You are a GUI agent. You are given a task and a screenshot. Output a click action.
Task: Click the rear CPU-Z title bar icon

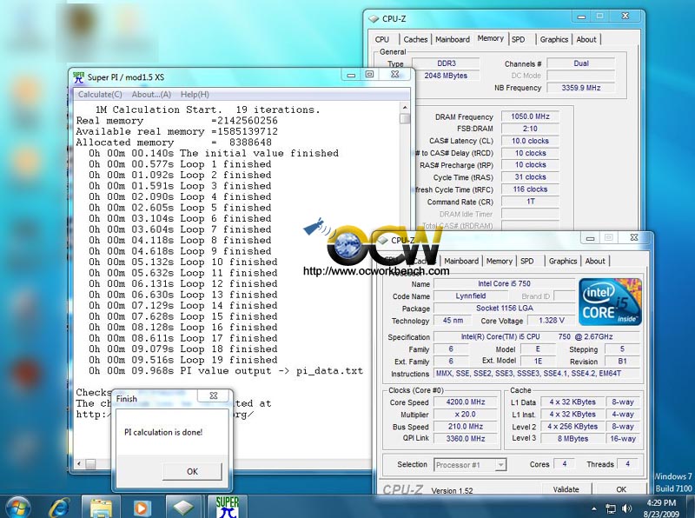pyautogui.click(x=374, y=18)
